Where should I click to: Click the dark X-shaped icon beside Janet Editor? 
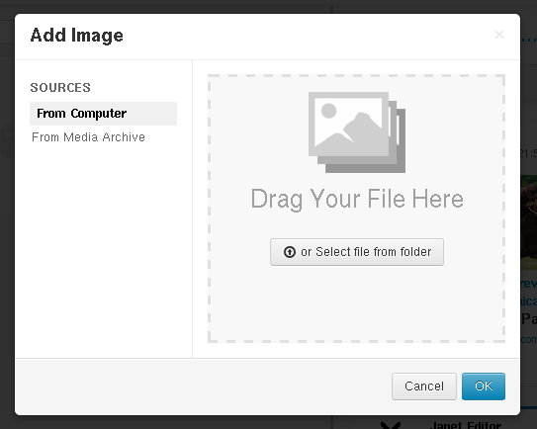391,426
